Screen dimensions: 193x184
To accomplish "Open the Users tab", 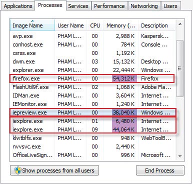I will tap(170, 6).
